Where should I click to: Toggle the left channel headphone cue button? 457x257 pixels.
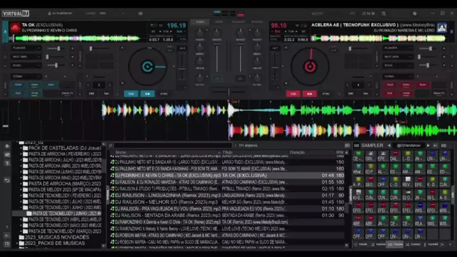pyautogui.click(x=217, y=79)
